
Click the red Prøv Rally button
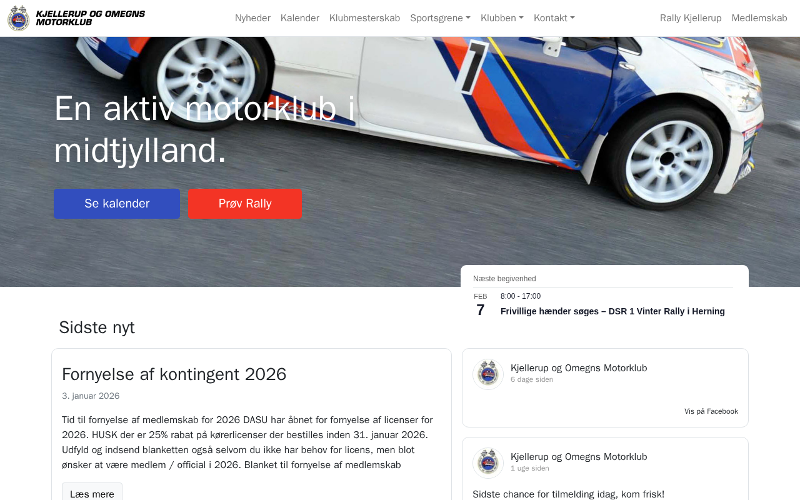(x=245, y=204)
